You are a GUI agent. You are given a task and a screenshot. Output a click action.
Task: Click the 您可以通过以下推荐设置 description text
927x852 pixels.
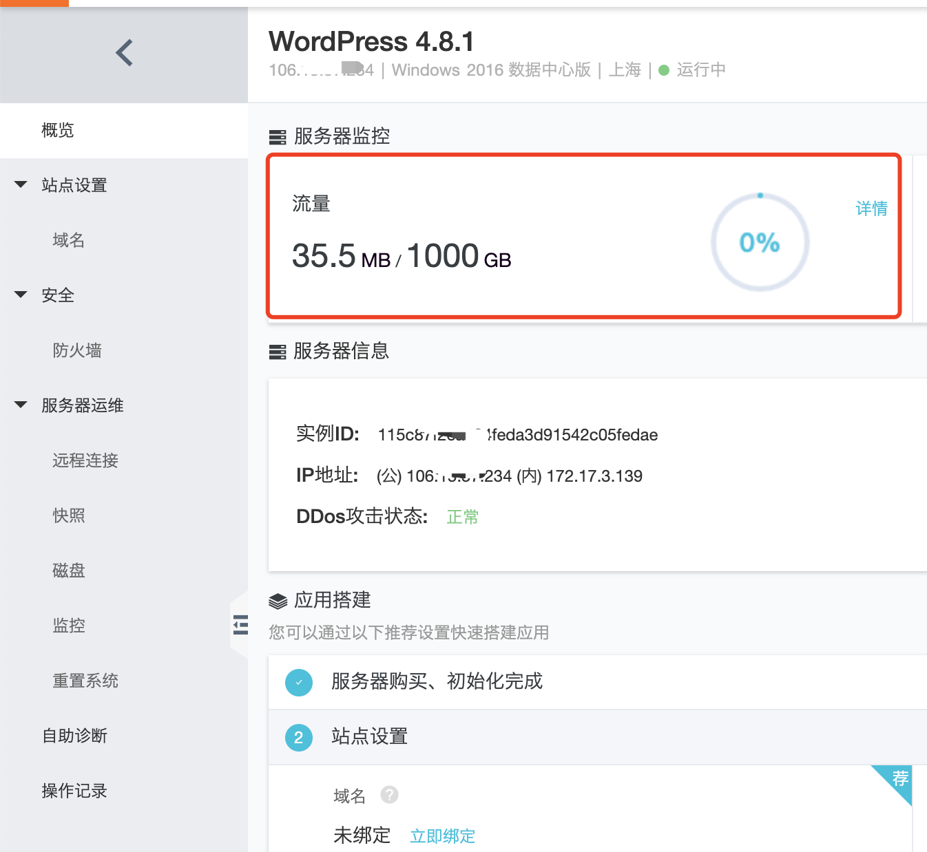[x=409, y=632]
